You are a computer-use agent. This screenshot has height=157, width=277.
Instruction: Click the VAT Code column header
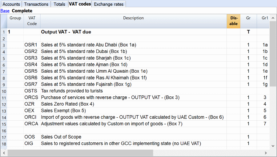pos(32,21)
